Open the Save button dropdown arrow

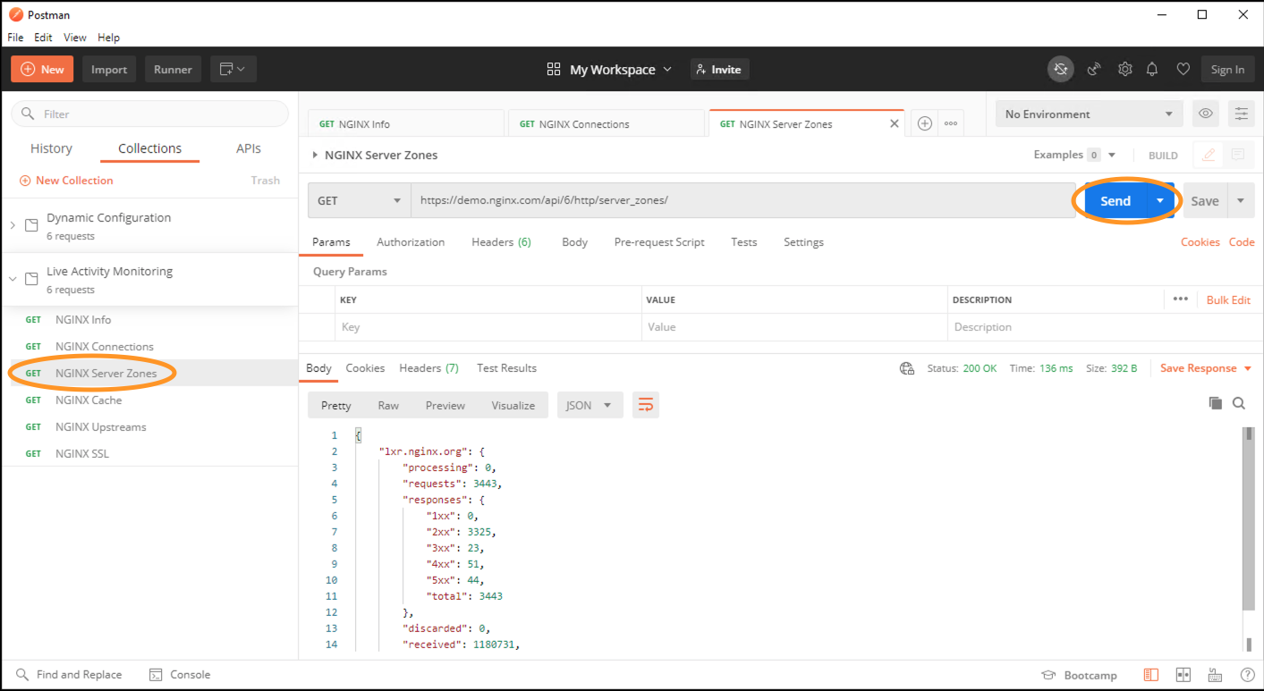[1241, 200]
